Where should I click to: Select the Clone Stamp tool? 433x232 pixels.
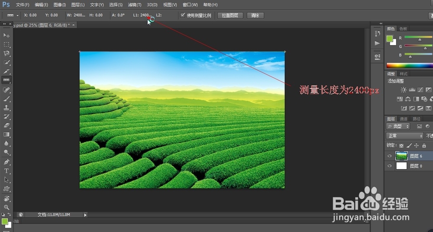pos(6,108)
